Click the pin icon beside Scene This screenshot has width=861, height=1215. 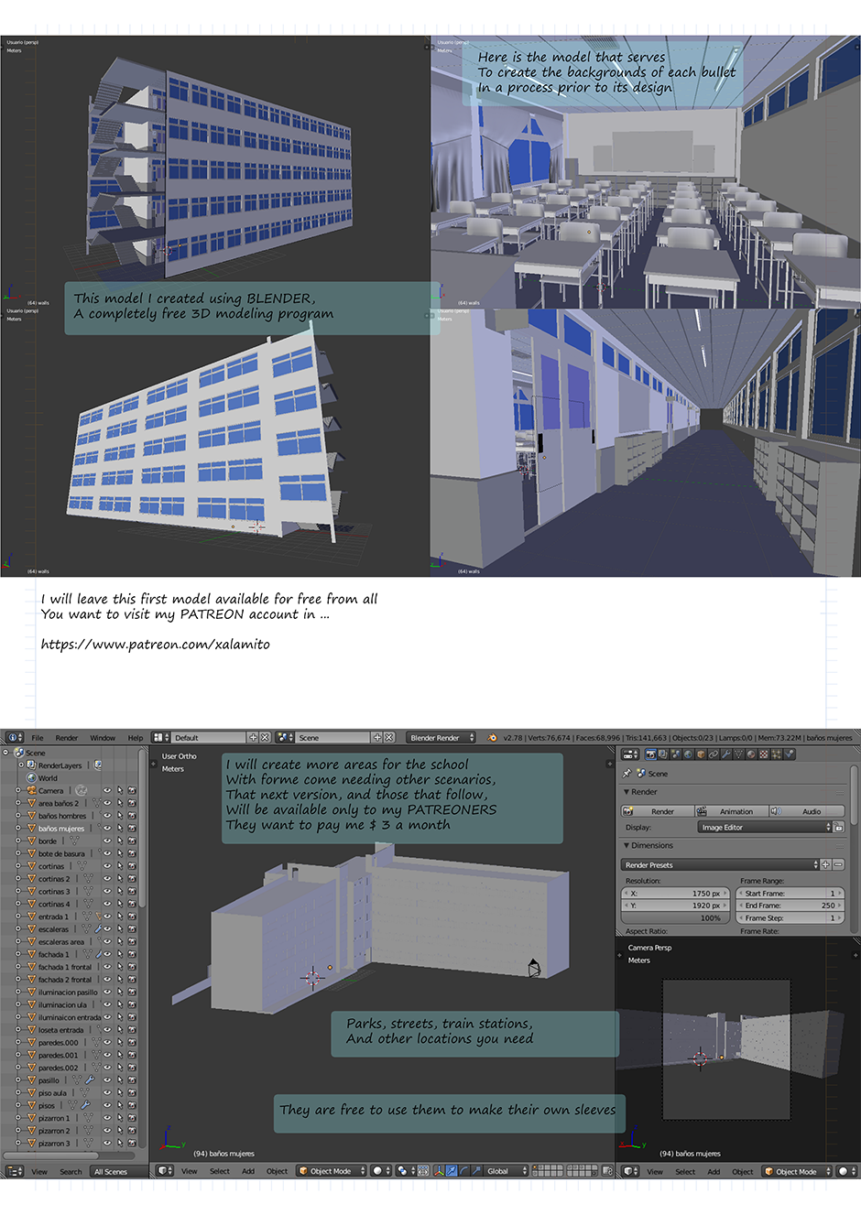click(x=627, y=774)
